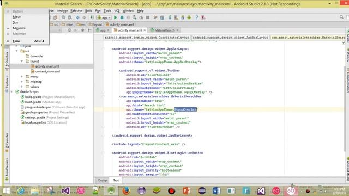Image resolution: width=349 pixels, height=196 pixels.
Task: Open the VCS menu
Action: pyautogui.click(x=117, y=11)
